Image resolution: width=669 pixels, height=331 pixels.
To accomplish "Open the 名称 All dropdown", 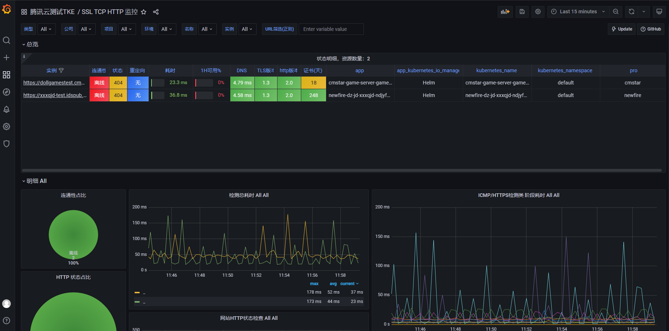I will pyautogui.click(x=207, y=29).
